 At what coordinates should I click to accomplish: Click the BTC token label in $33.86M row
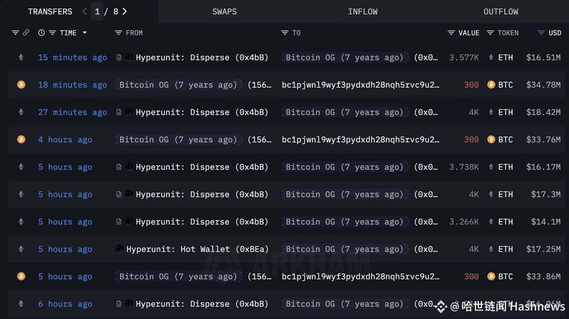coord(505,276)
